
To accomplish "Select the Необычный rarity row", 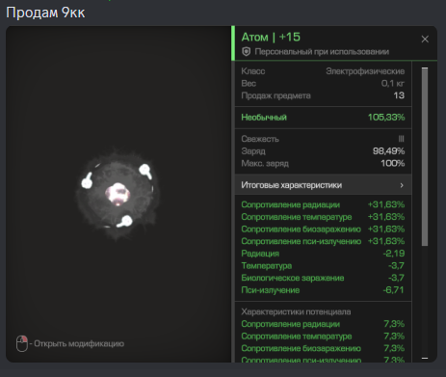I will click(x=323, y=118).
